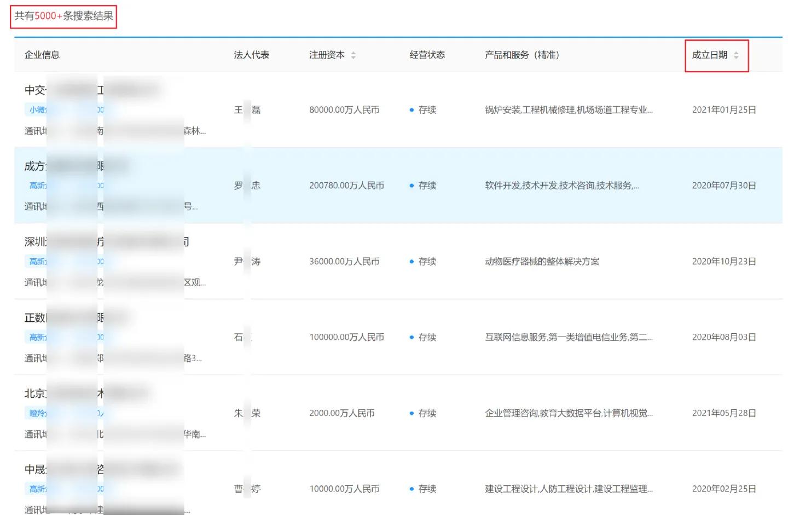Viewport: 788px width, 515px height.
Task: Click the blue 存续 status dot on 中晟 row
Action: [x=410, y=489]
